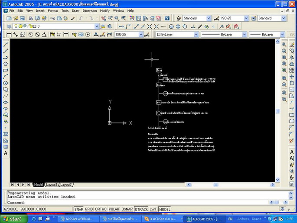Viewport: 297px width, 223px height.
Task: Toggle OSNAP in the status bar
Action: click(127, 209)
